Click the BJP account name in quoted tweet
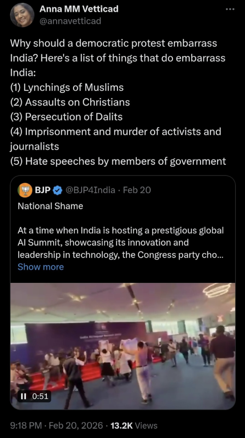245x438 pixels. click(x=43, y=190)
